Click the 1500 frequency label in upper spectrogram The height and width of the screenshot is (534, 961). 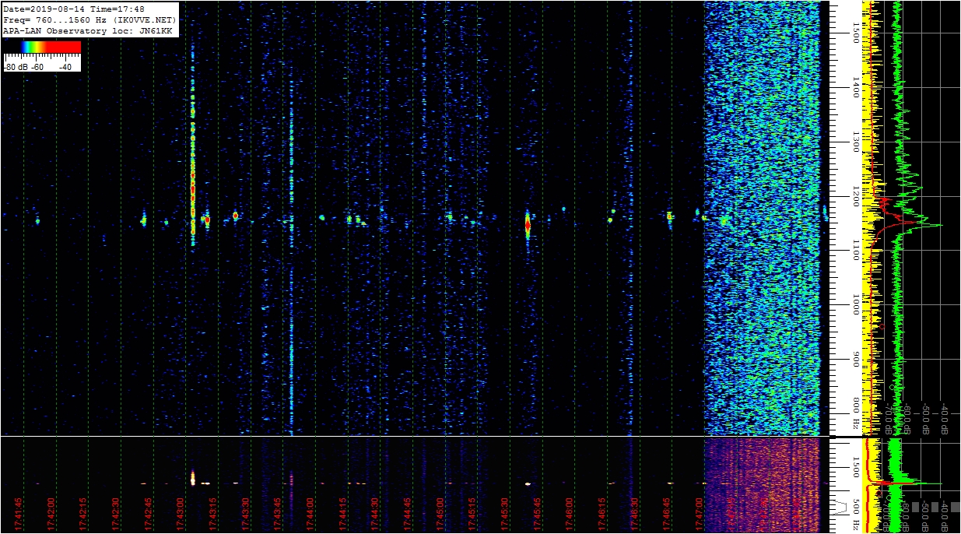tap(855, 32)
